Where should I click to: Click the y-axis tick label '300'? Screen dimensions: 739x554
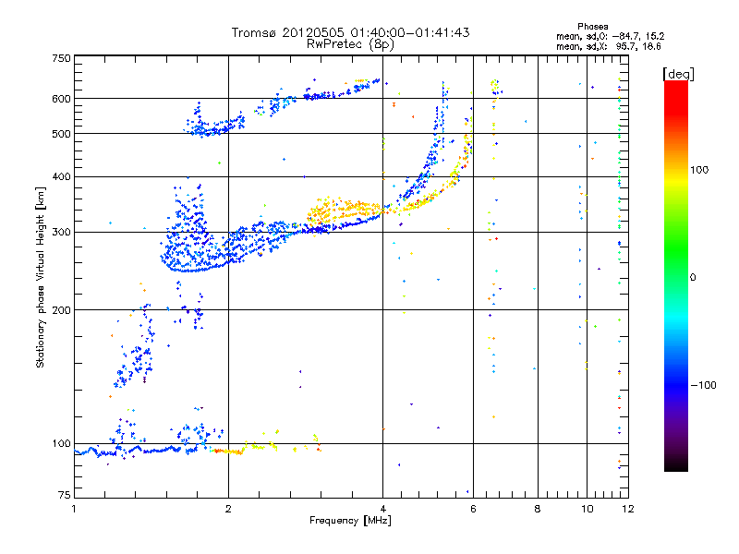[61, 233]
